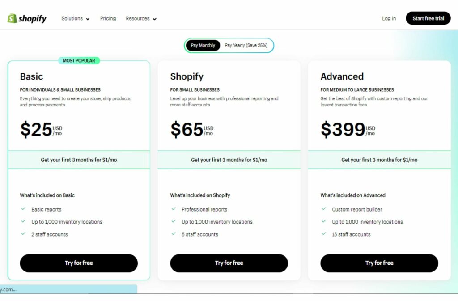The height and width of the screenshot is (301, 458).
Task: Select Pricing in the top navigation
Action: (x=108, y=18)
